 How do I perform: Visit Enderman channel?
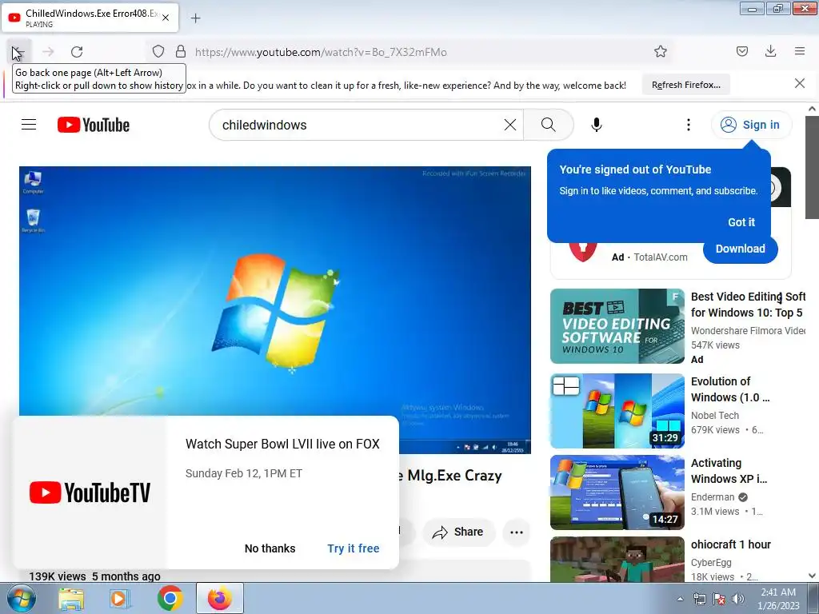coord(713,497)
